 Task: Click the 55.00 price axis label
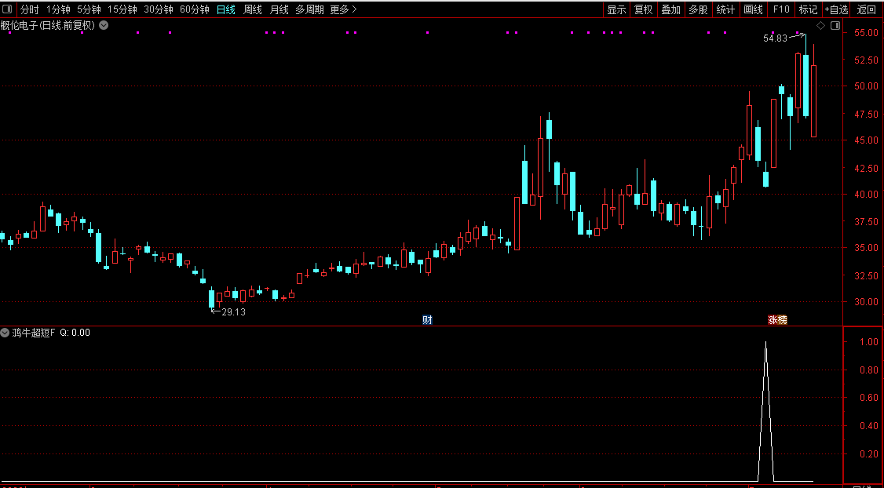click(x=865, y=33)
